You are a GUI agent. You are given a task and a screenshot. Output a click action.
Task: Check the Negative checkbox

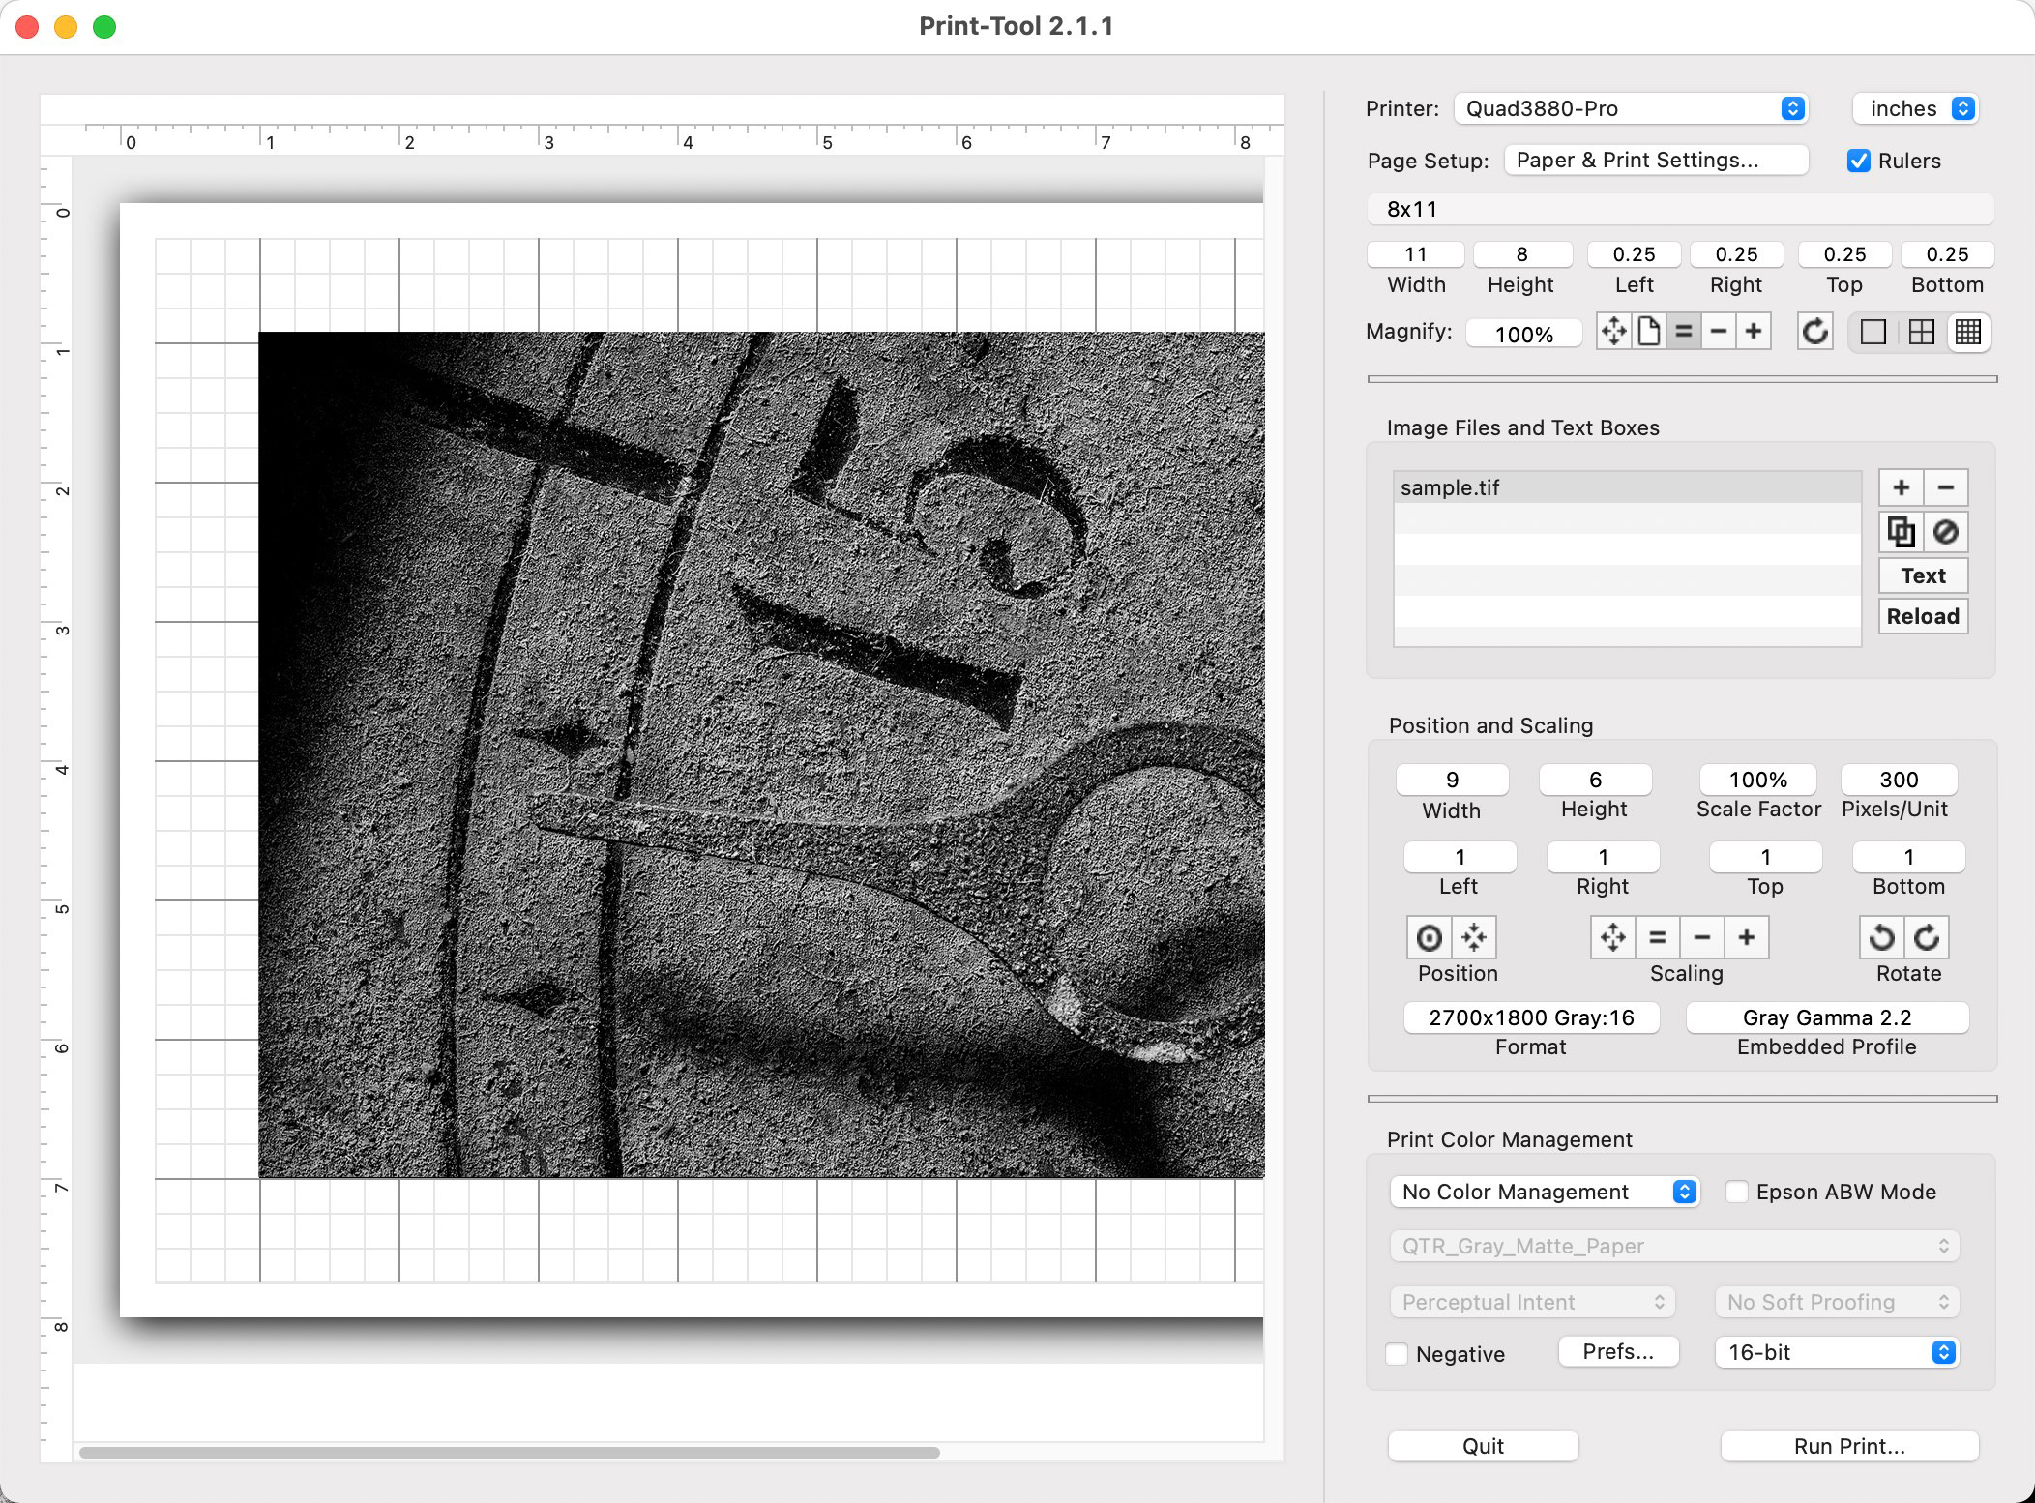coord(1397,1354)
